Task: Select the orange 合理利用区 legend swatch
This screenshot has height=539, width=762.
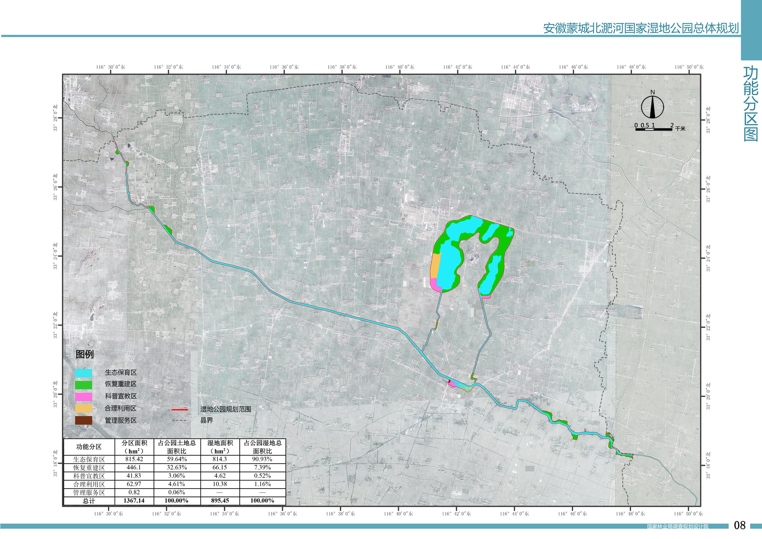Action: 83,408
